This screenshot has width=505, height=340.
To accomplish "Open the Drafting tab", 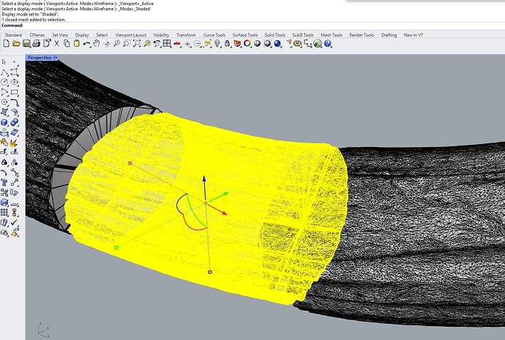I will pyautogui.click(x=389, y=35).
